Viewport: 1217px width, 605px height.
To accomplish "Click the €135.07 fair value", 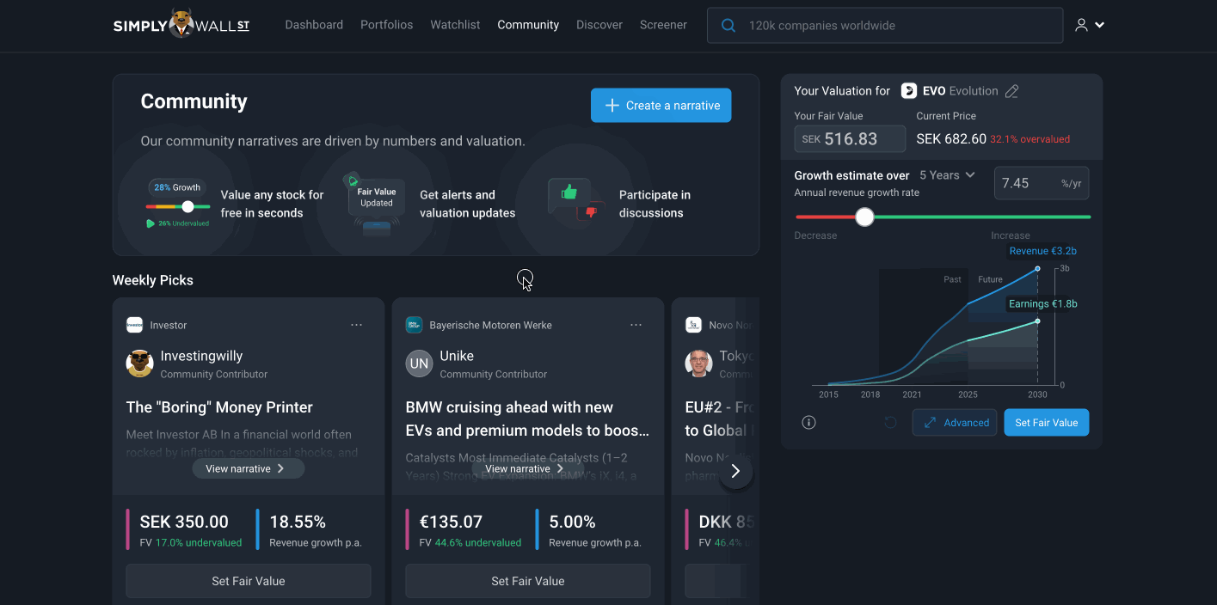I will pos(451,522).
